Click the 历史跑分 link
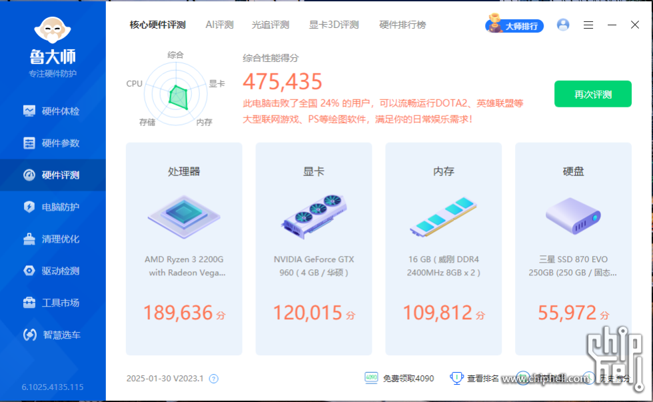 [614, 378]
